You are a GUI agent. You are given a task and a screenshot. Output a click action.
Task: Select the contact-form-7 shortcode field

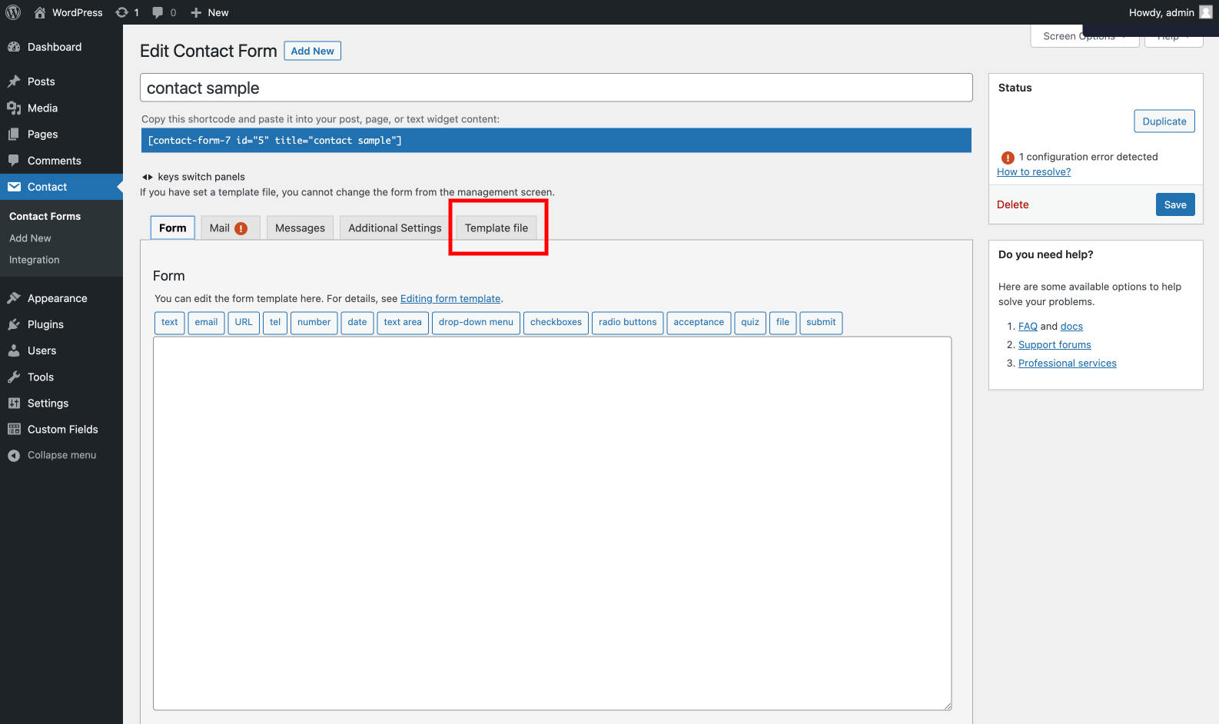556,141
